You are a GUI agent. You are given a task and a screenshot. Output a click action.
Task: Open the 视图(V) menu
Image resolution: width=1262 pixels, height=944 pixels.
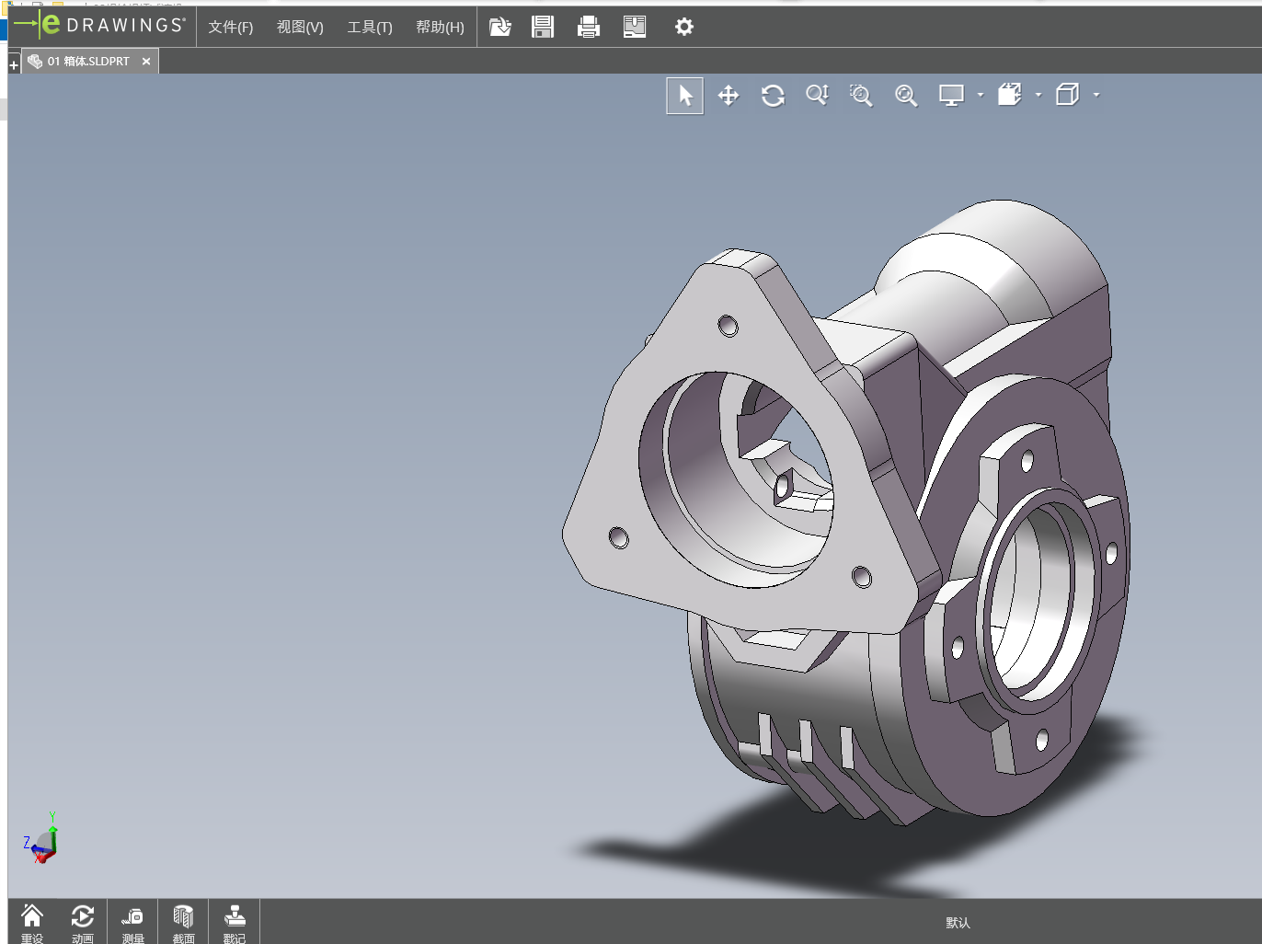click(x=300, y=28)
